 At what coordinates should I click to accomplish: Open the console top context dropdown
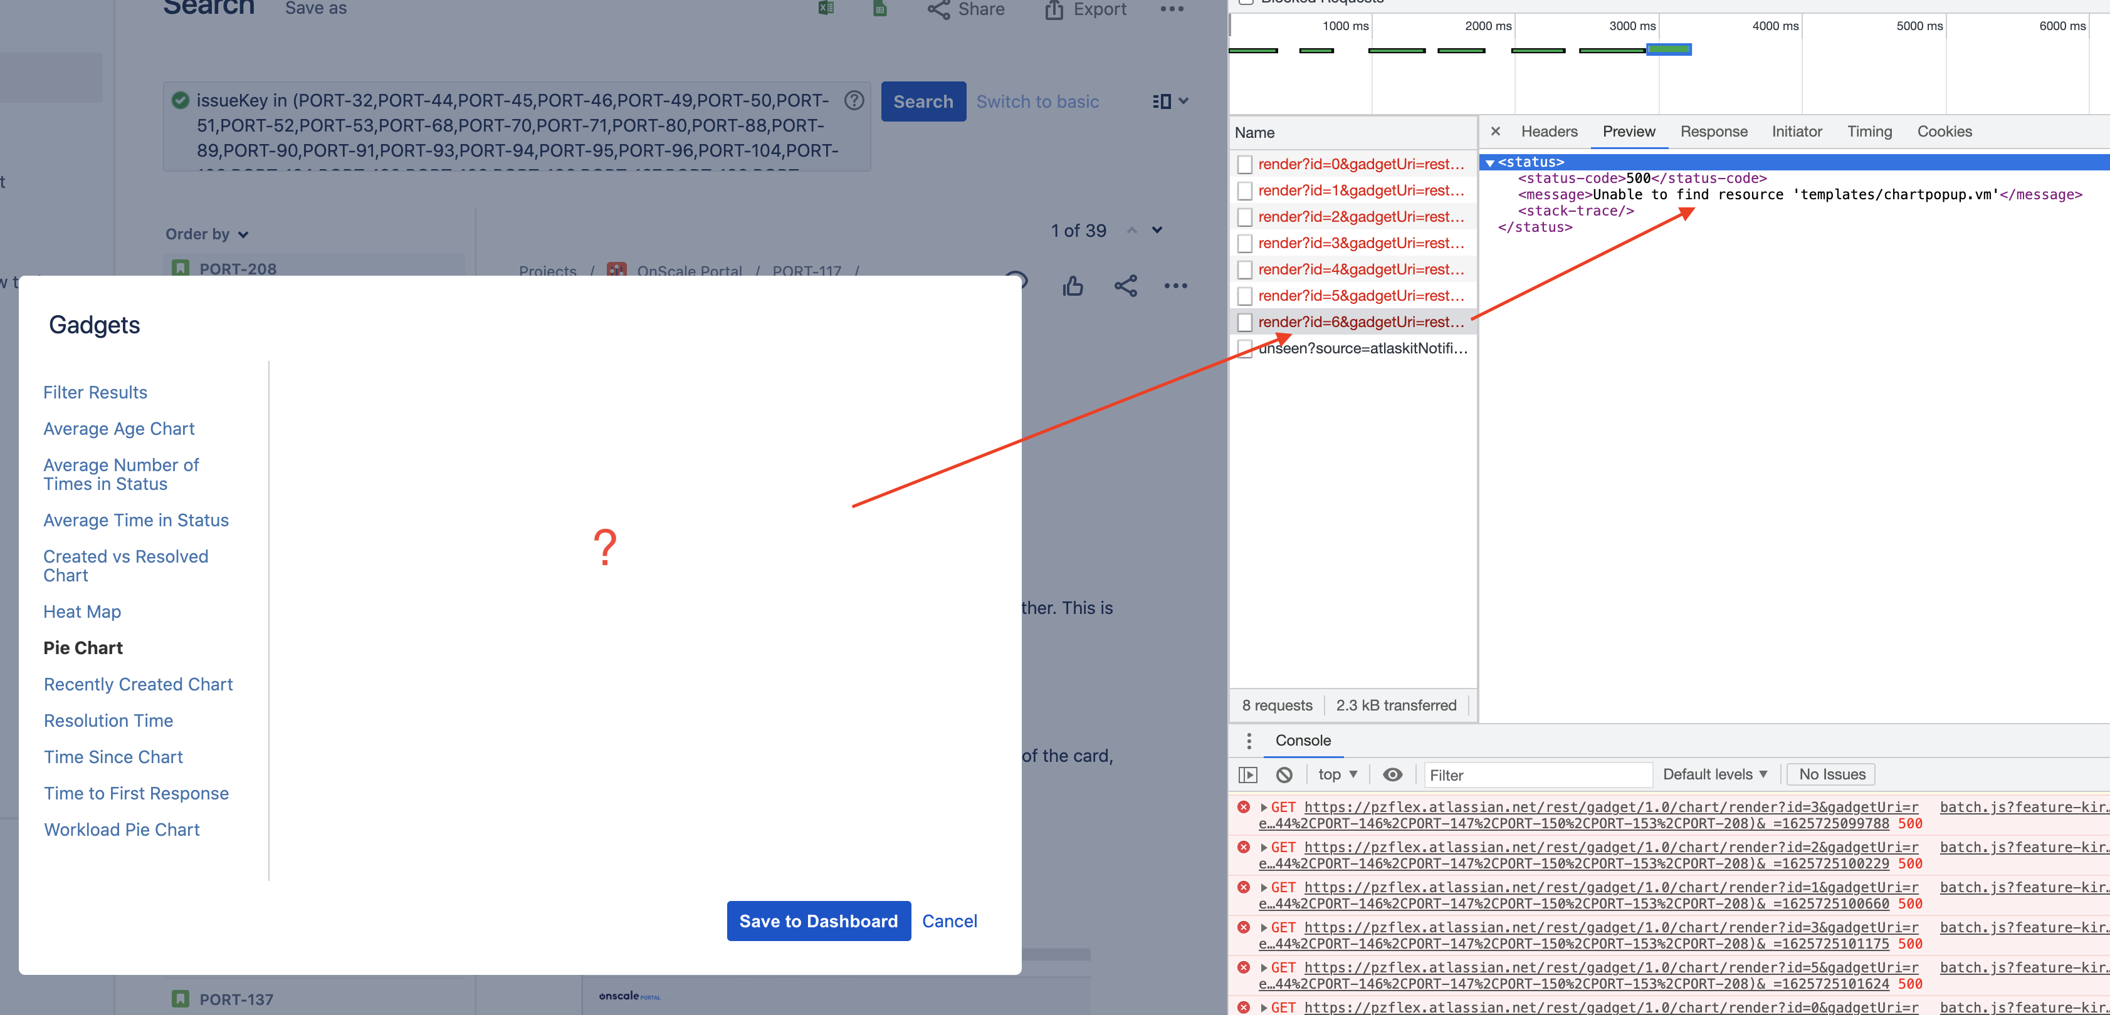pyautogui.click(x=1338, y=774)
